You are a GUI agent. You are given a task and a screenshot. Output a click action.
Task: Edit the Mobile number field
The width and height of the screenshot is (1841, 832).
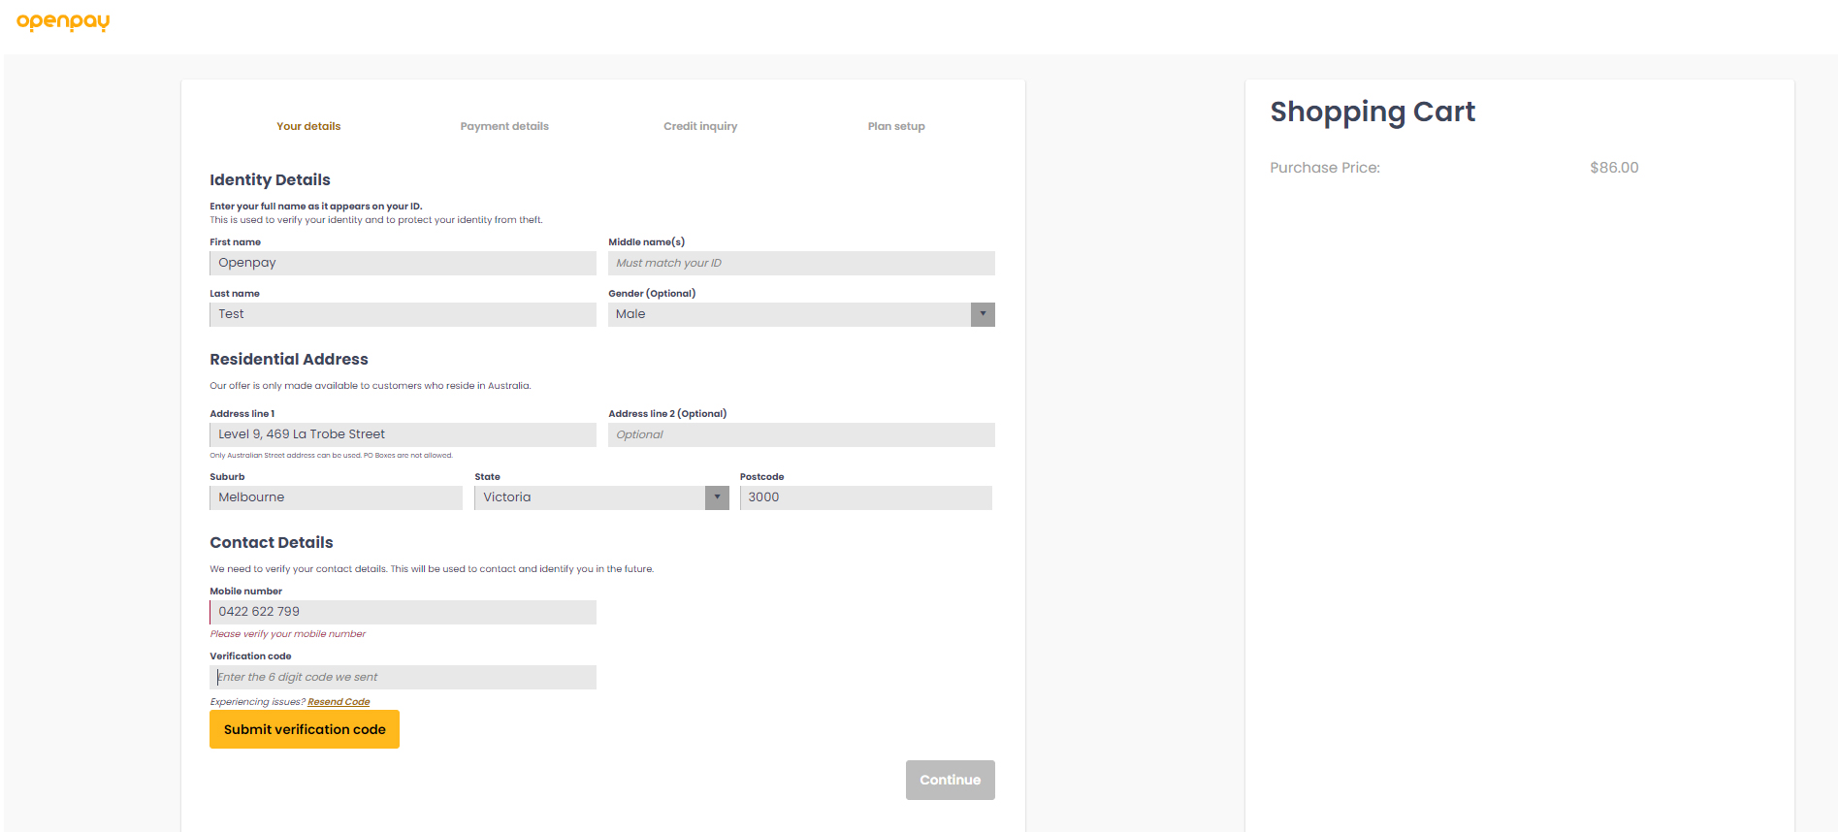pos(403,612)
